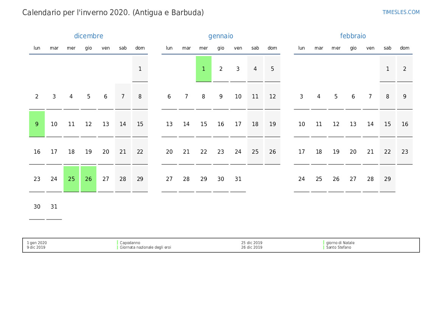The image size is (442, 313).
Task: Select highlighted December 26 cell
Action: click(88, 179)
